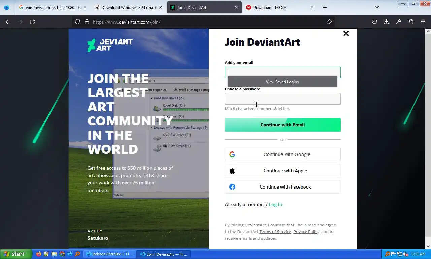
Task: Open the Firefox downloads arrow
Action: pyautogui.click(x=387, y=22)
